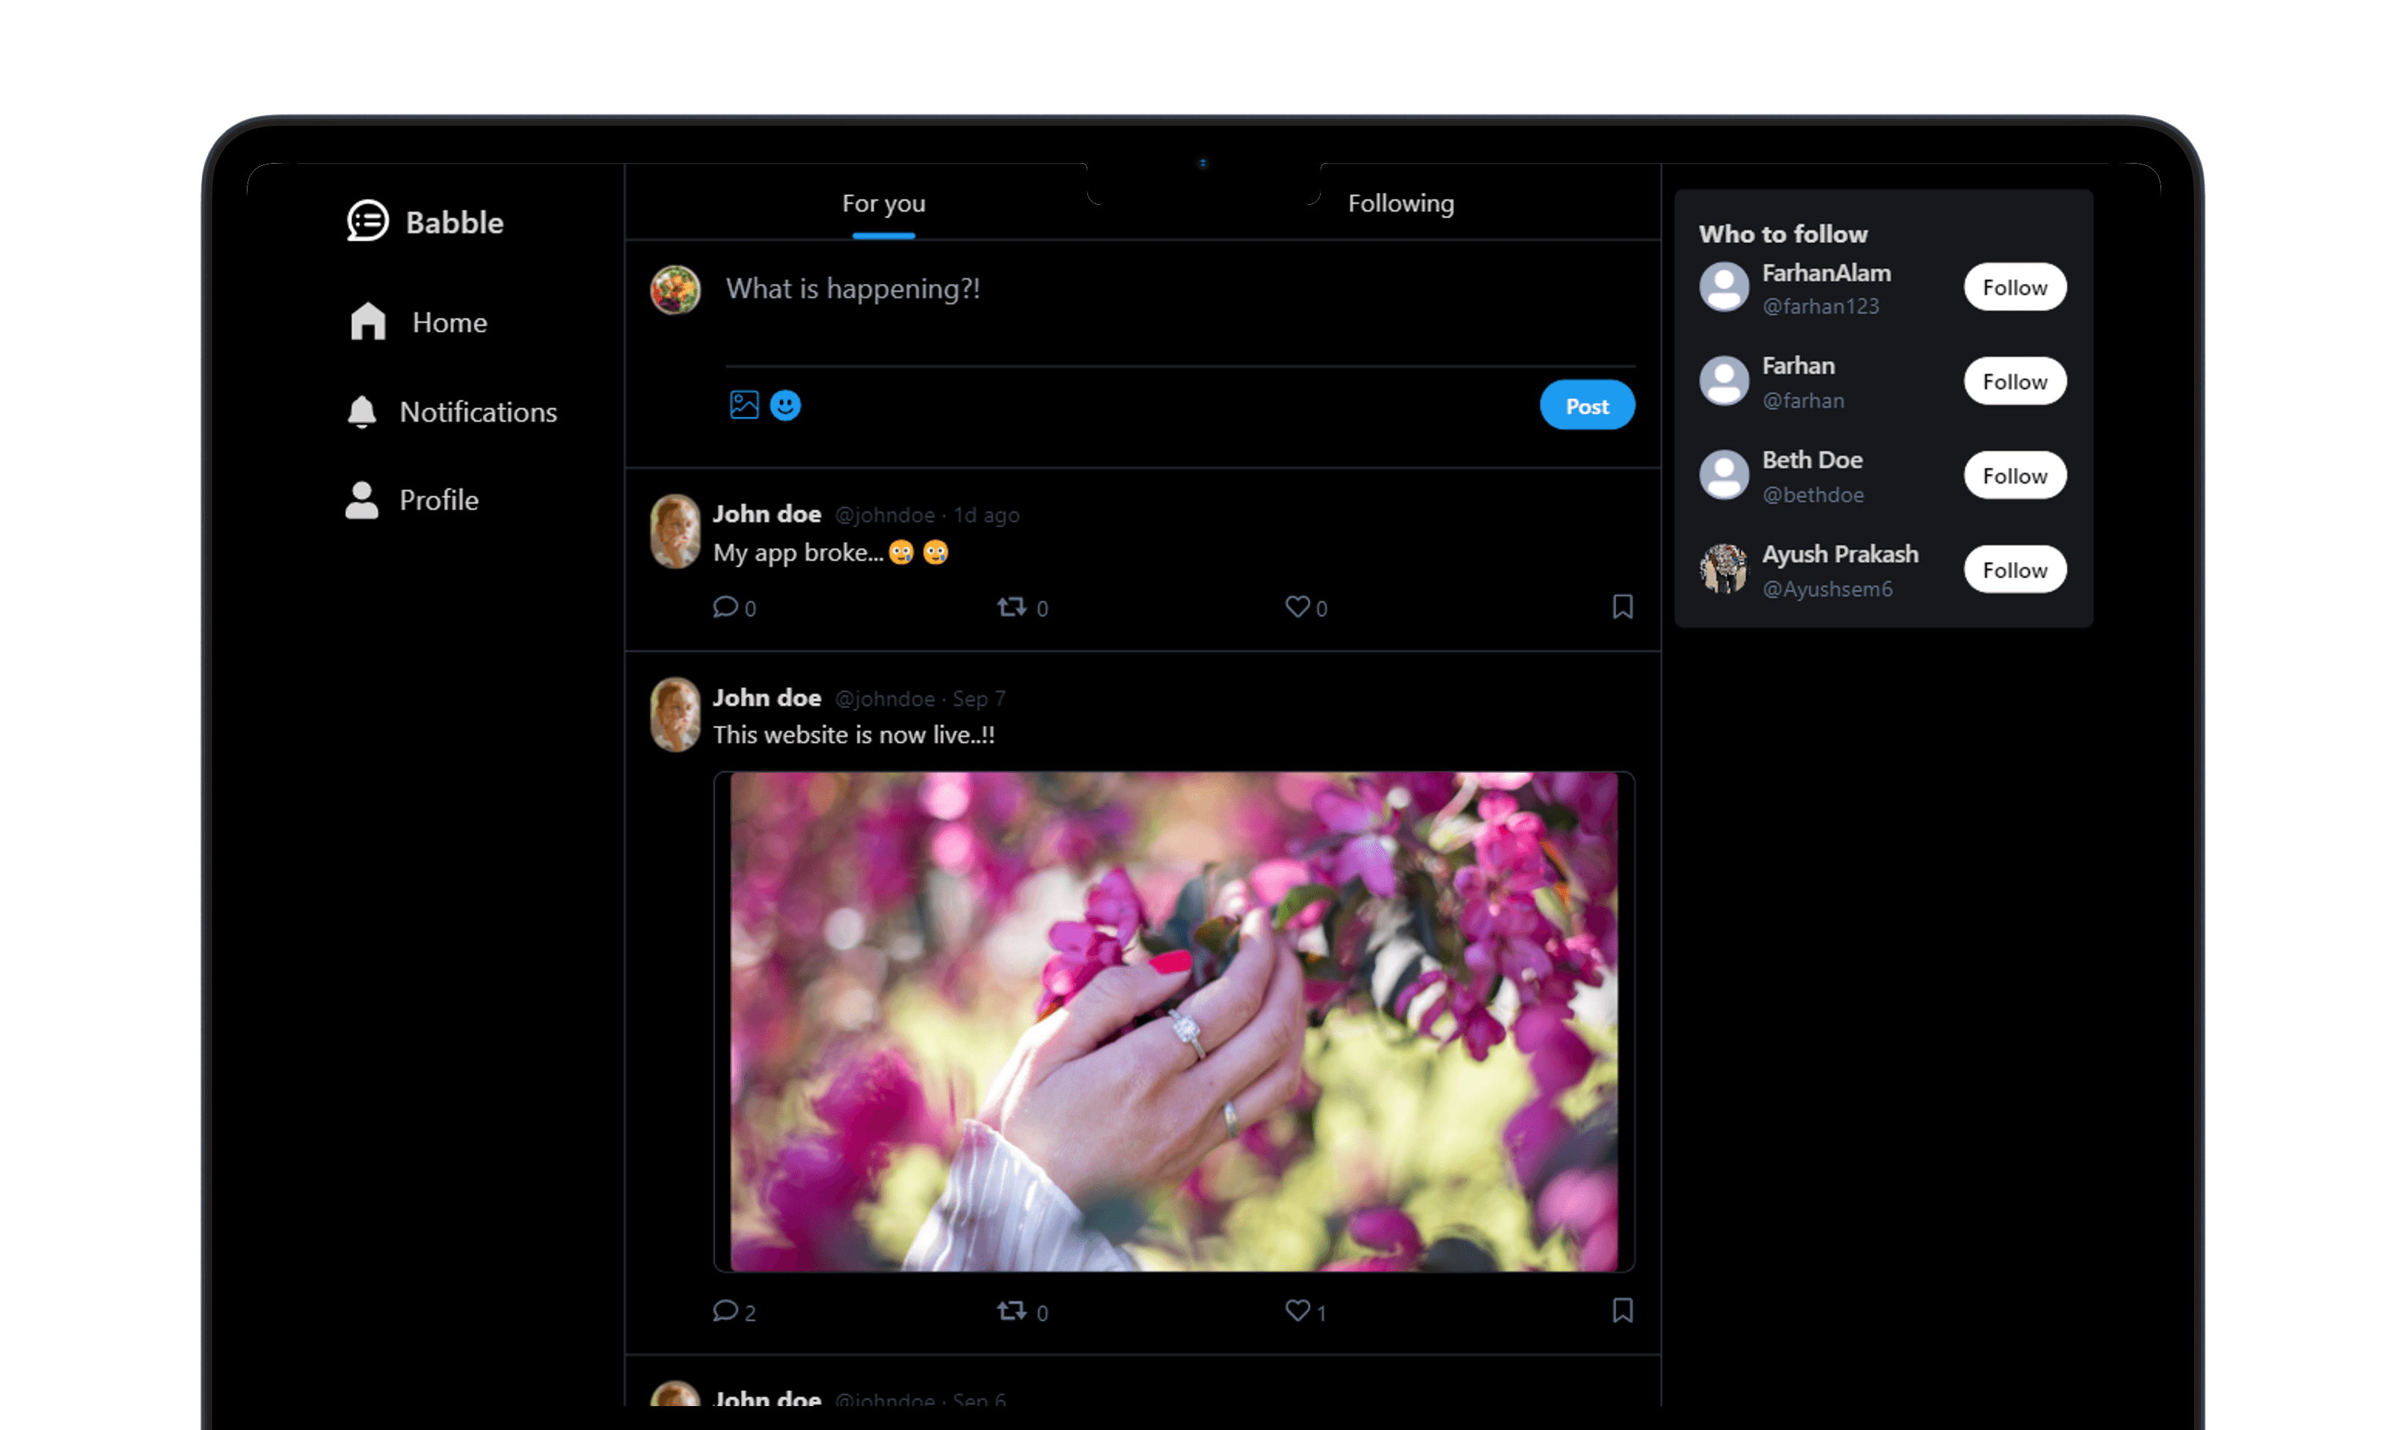This screenshot has width=2408, height=1430.
Task: Reply to the 'My app broke' post
Action: [x=726, y=607]
